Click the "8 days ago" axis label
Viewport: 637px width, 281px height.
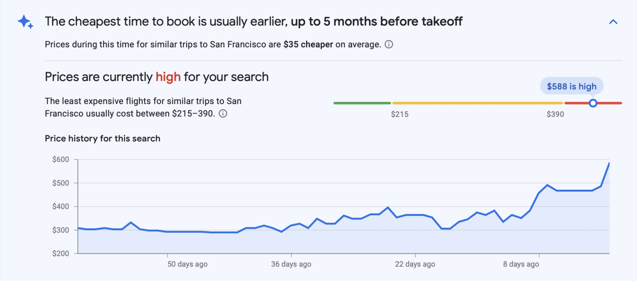(521, 264)
